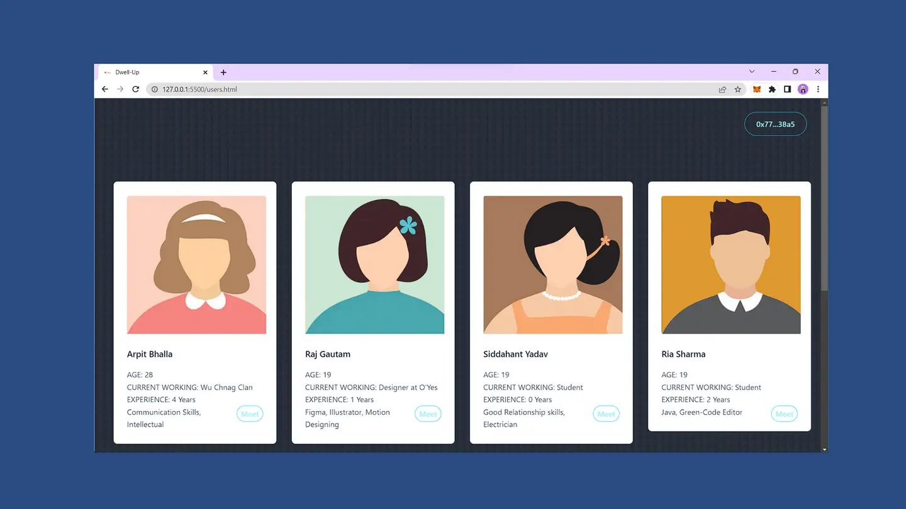
Task: Click 'Java, Green-Code Editor' skills text
Action: tap(702, 412)
